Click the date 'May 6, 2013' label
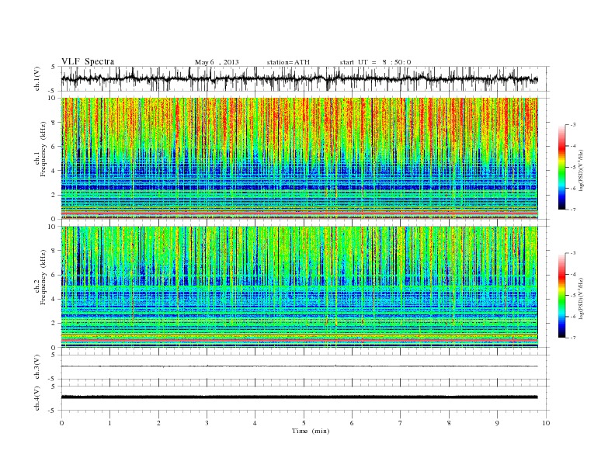 coord(217,62)
